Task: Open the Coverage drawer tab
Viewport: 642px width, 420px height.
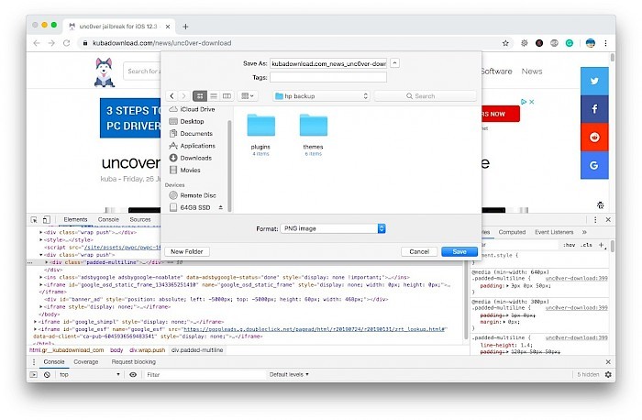Action: coord(86,362)
